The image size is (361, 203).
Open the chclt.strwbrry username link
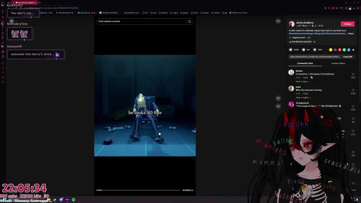tap(305, 23)
